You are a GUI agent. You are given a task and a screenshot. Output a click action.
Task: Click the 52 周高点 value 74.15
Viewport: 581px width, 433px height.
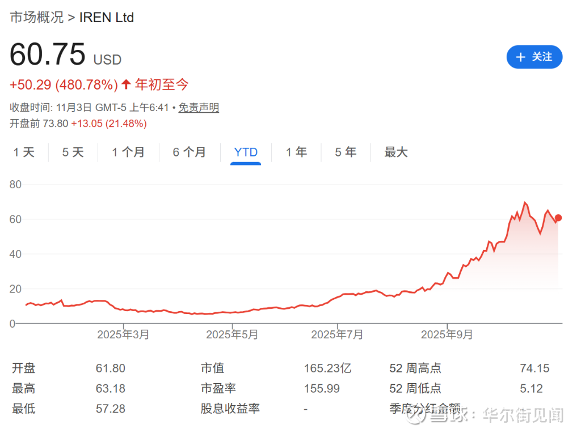pos(534,368)
